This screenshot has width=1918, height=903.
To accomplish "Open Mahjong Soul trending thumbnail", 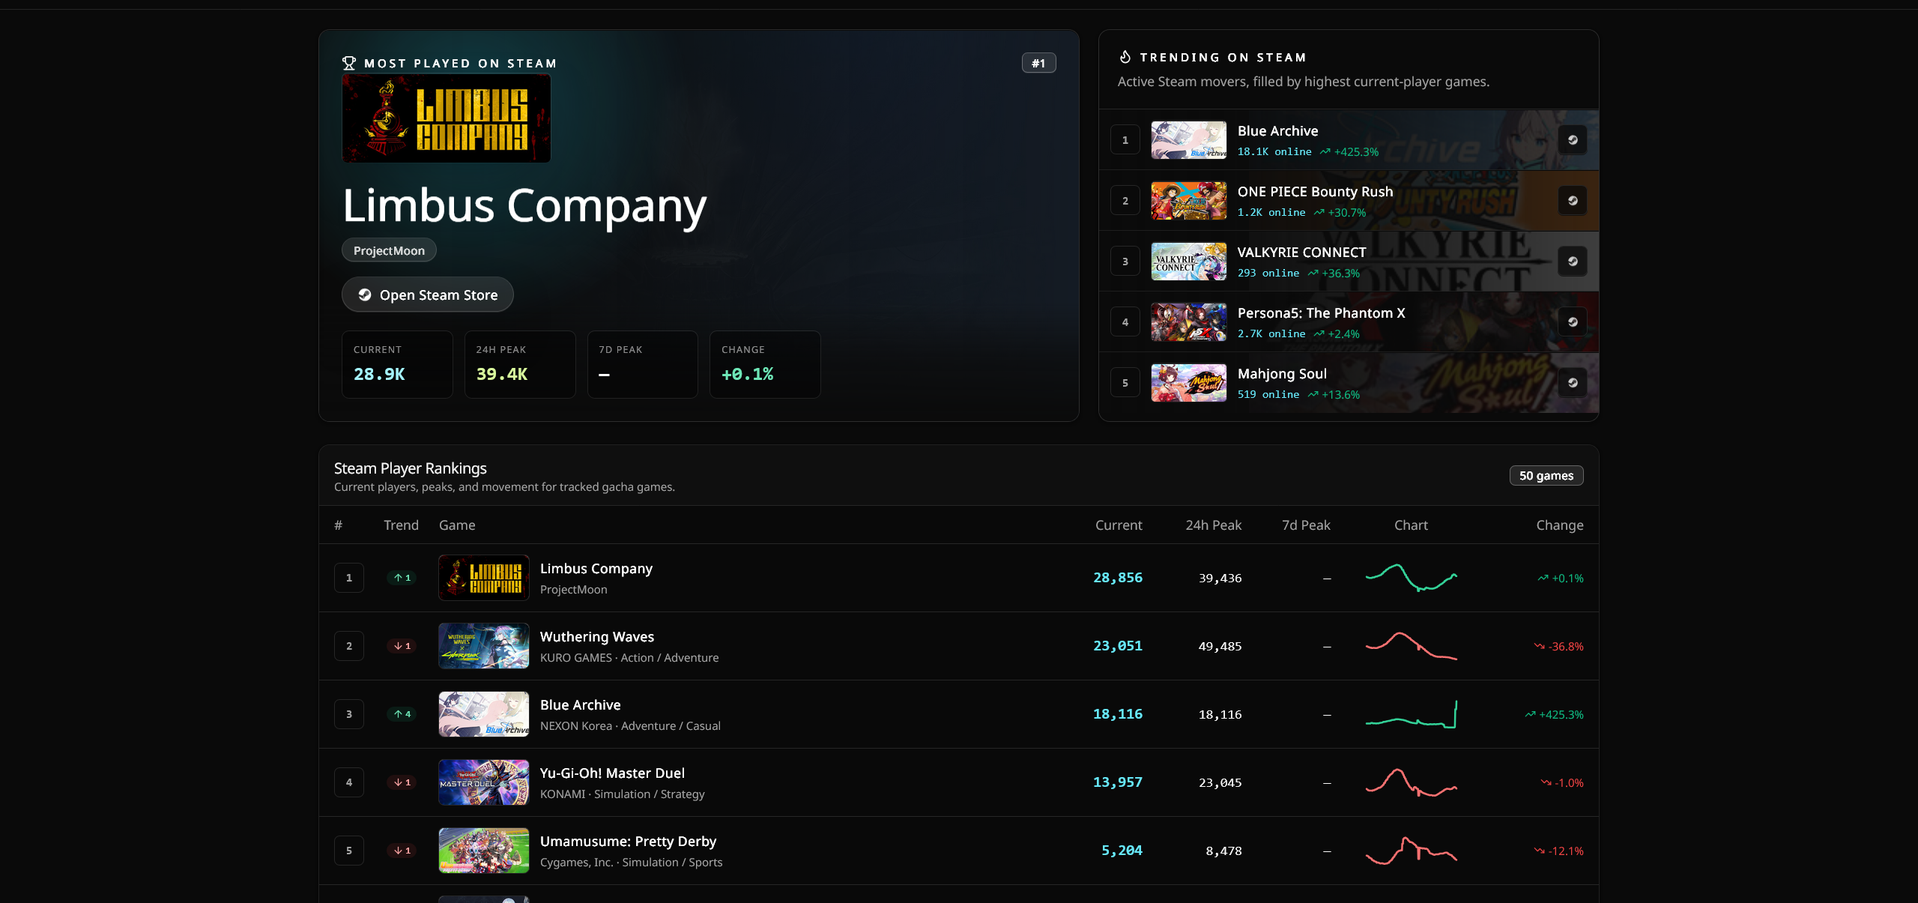I will tap(1189, 383).
